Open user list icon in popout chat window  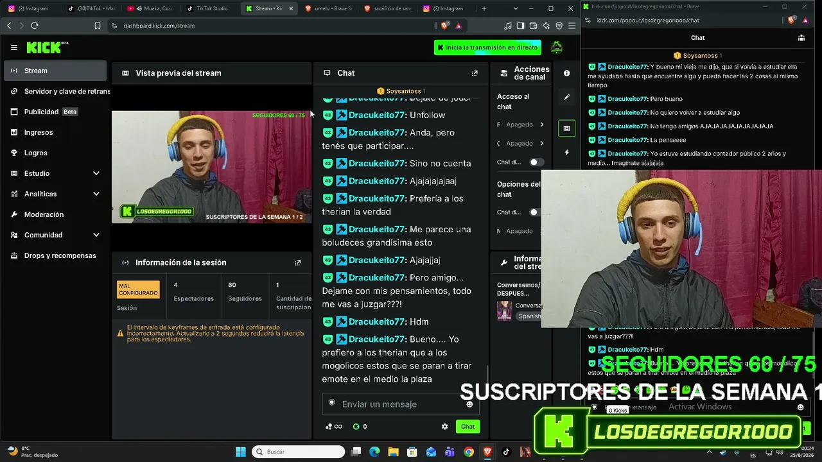(801, 38)
